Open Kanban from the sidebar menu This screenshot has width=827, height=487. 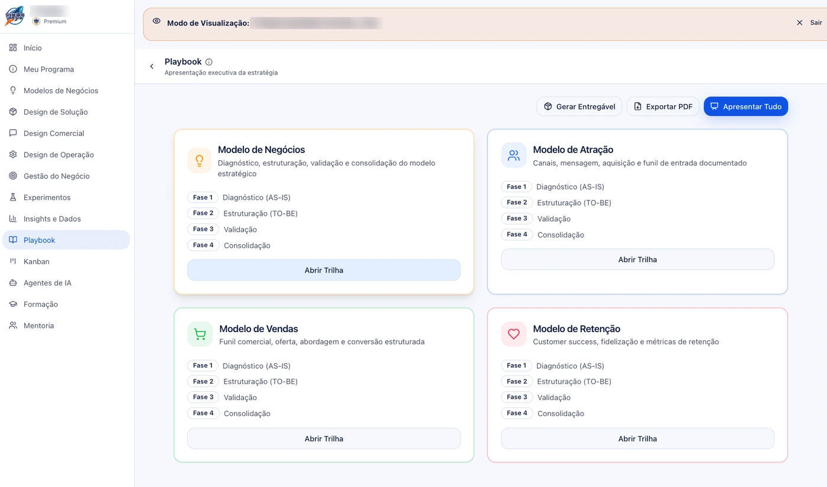pyautogui.click(x=66, y=261)
